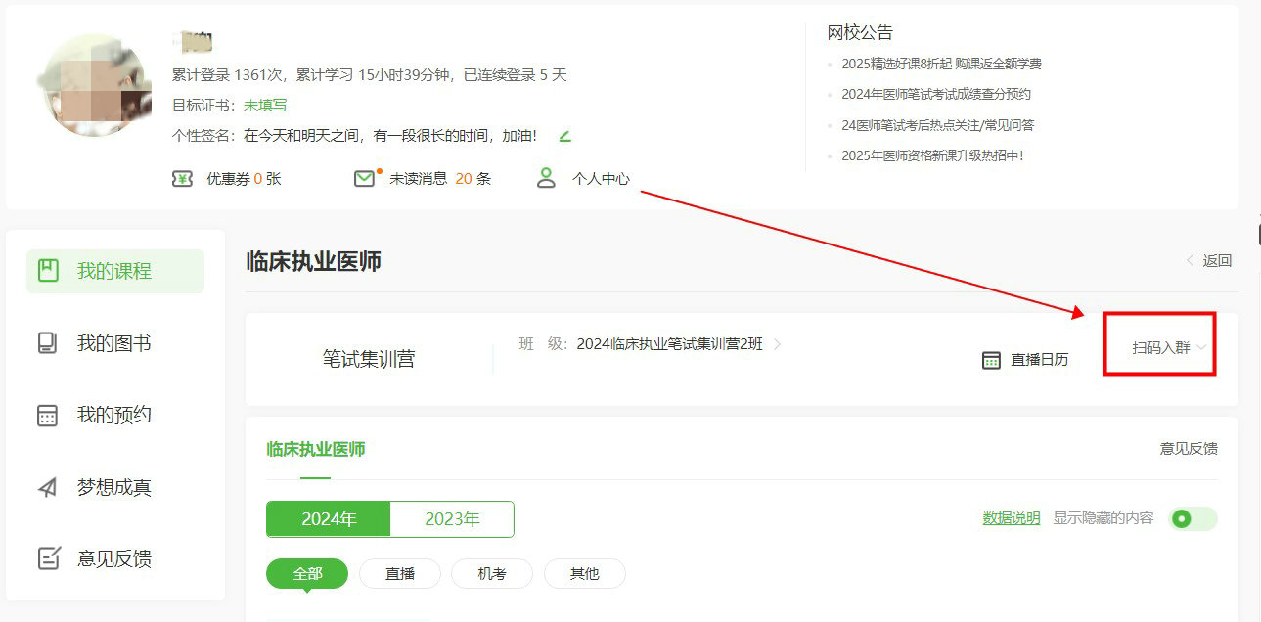Open unread messages envelope icon
This screenshot has width=1261, height=622.
(365, 179)
